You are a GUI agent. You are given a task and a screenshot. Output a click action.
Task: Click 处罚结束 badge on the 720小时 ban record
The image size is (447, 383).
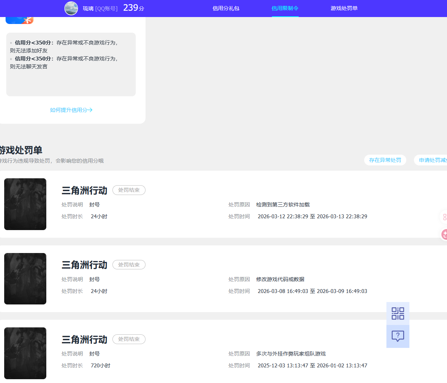click(129, 339)
